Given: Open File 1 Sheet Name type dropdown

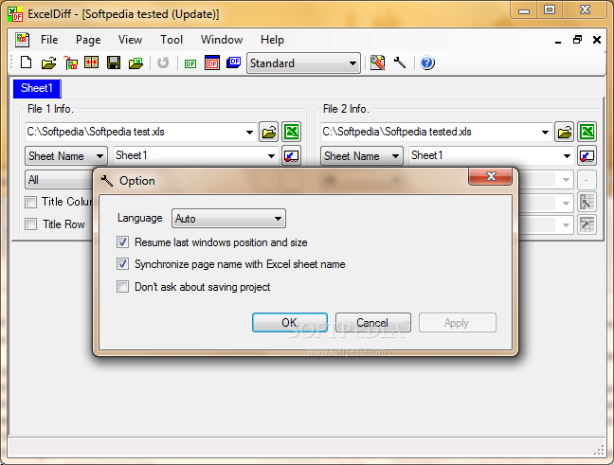Looking at the screenshot, I should (x=66, y=155).
